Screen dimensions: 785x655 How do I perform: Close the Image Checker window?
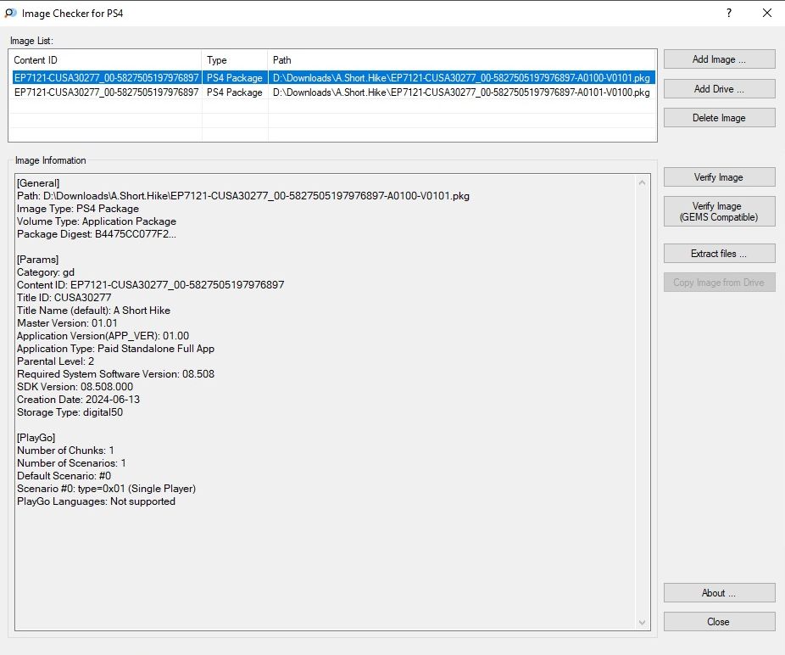[x=766, y=13]
